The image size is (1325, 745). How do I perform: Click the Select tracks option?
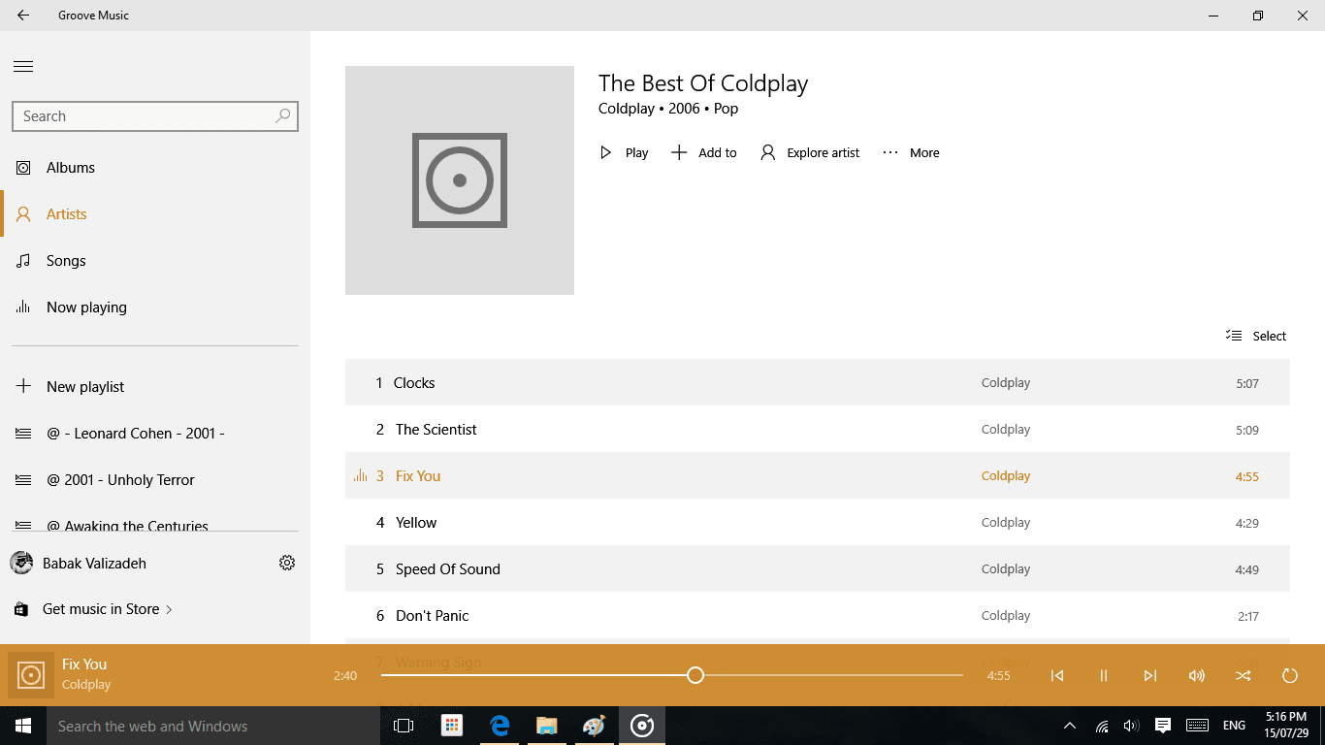point(1256,336)
